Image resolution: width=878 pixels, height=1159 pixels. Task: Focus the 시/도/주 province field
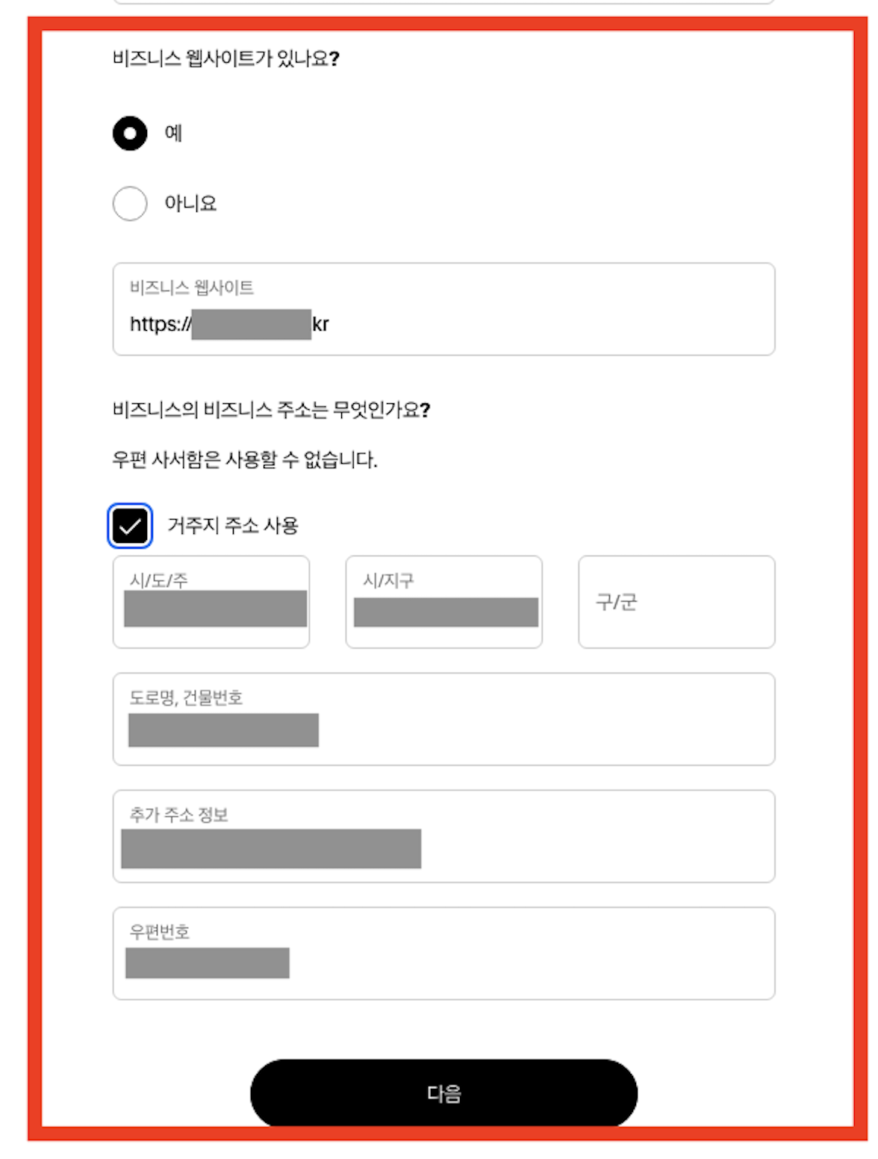tap(211, 601)
